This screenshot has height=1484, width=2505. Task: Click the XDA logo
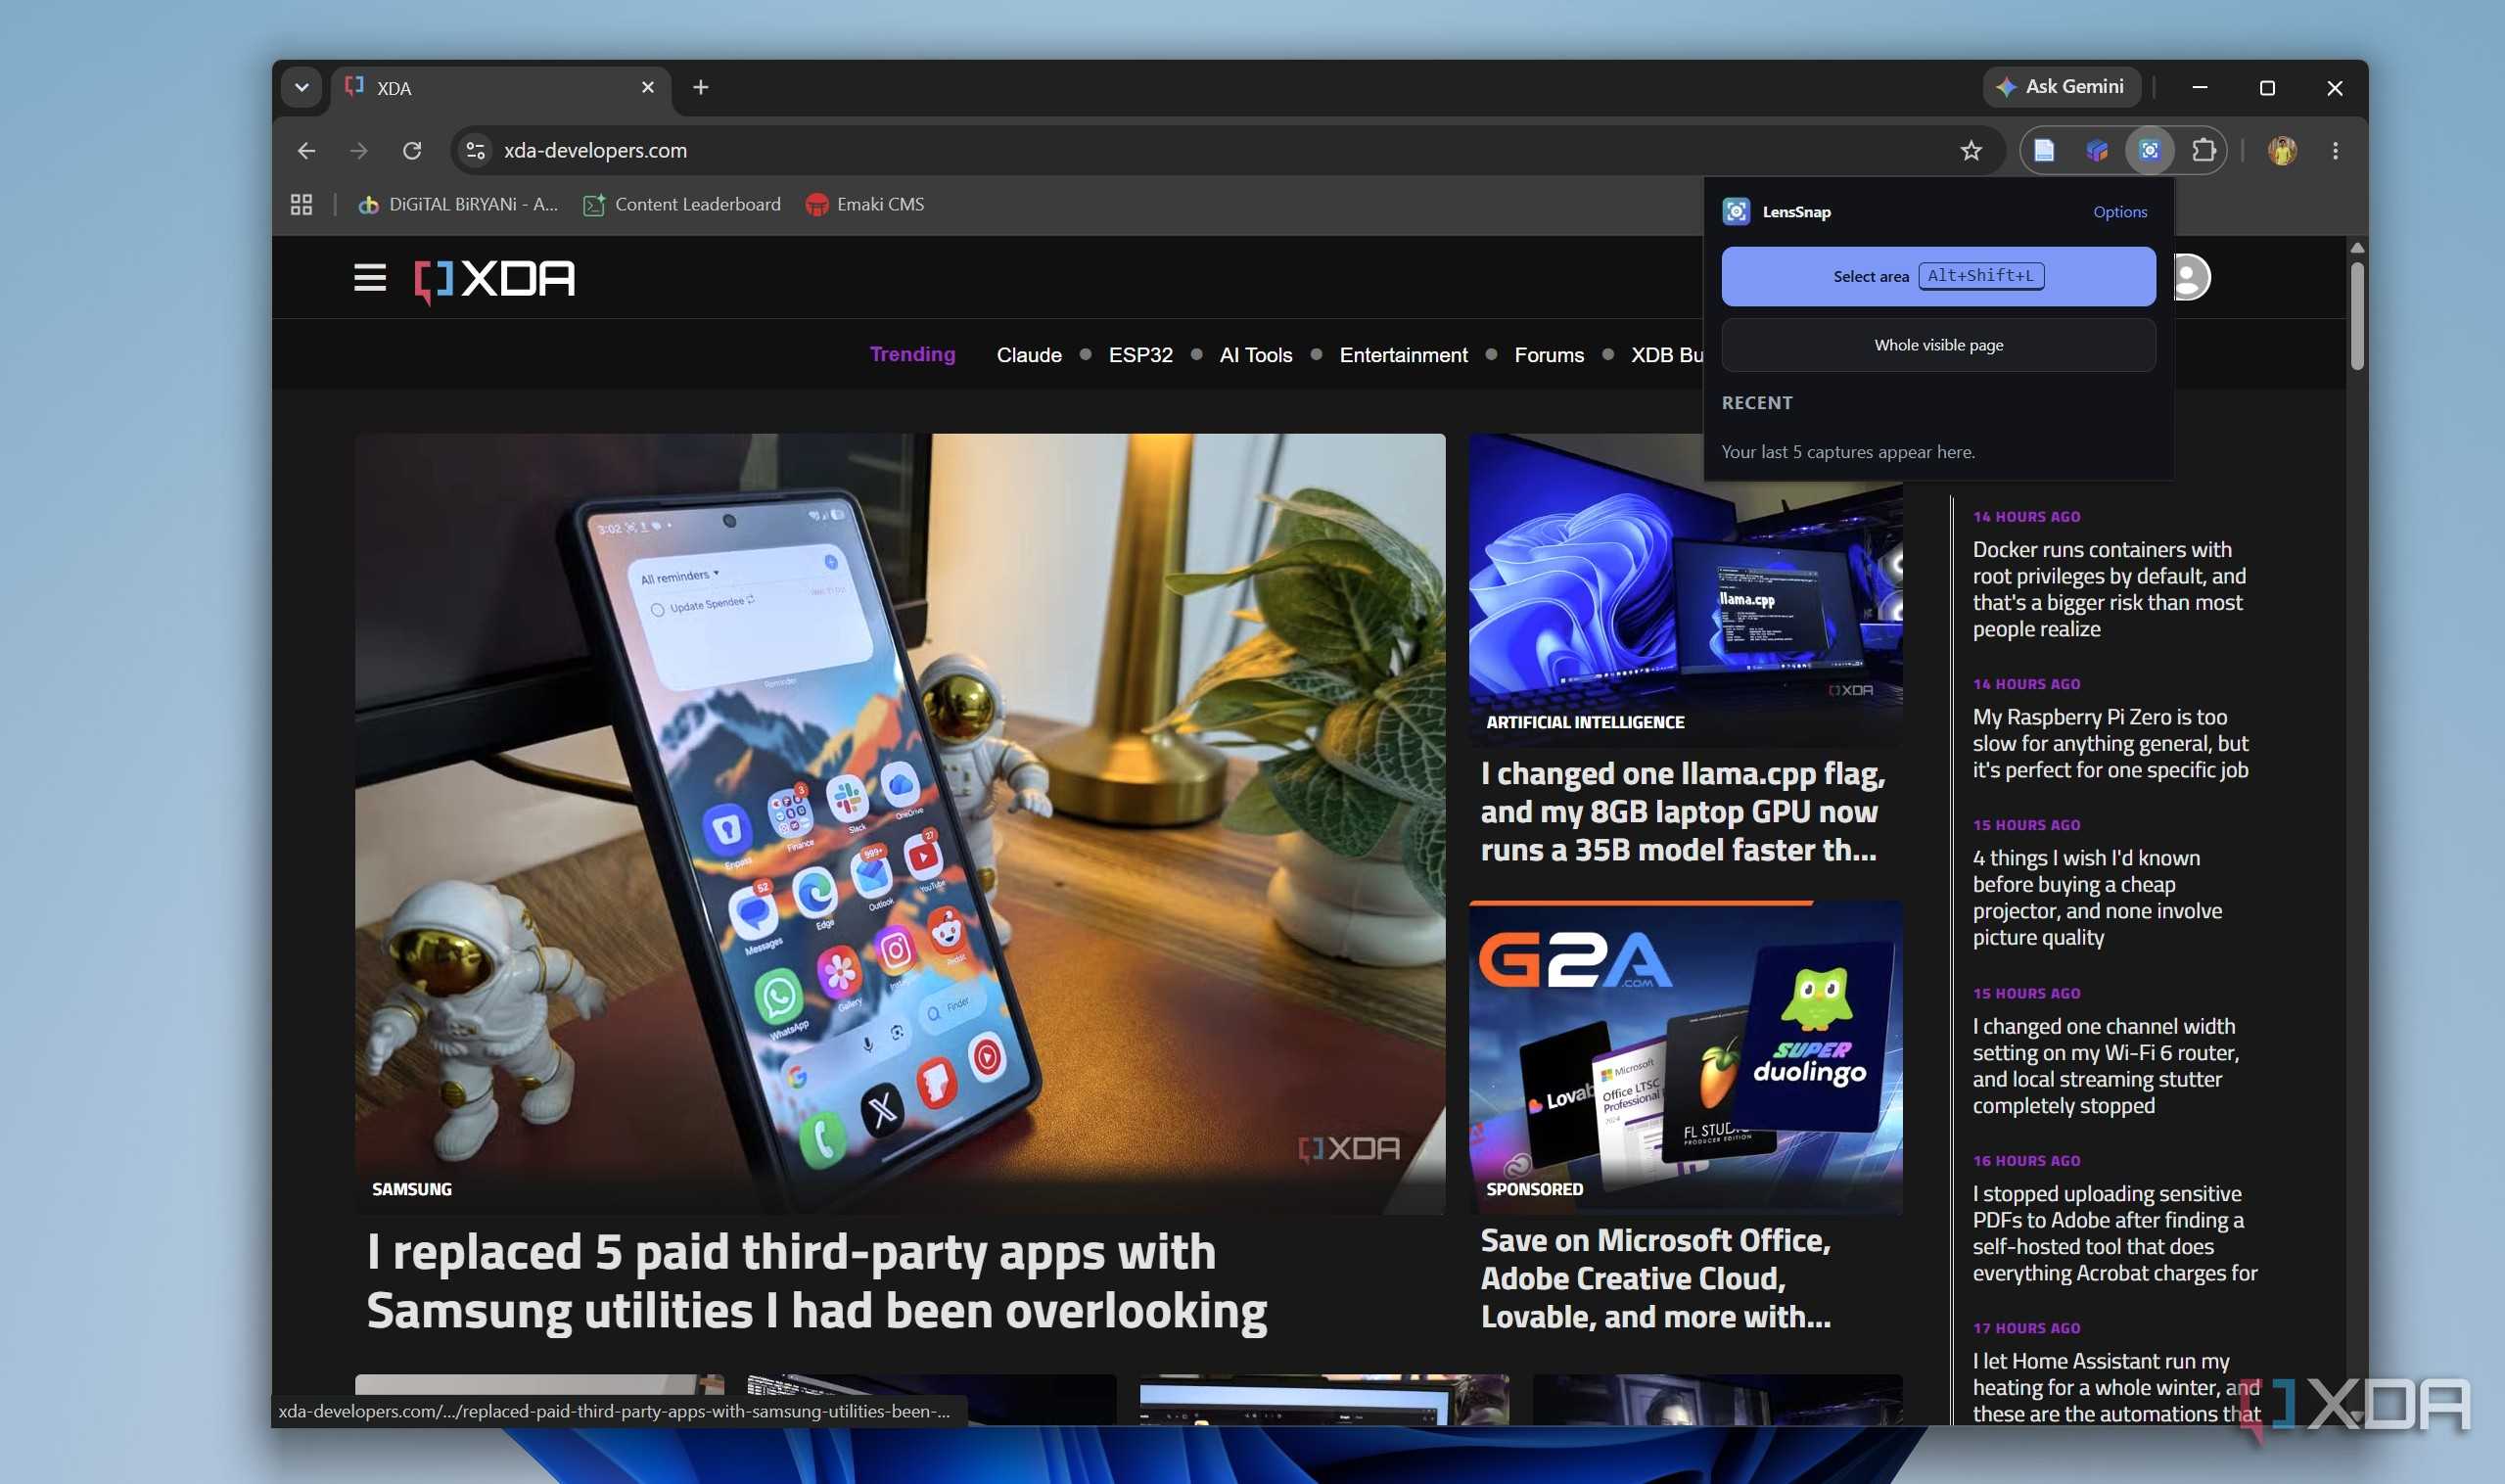tap(495, 279)
